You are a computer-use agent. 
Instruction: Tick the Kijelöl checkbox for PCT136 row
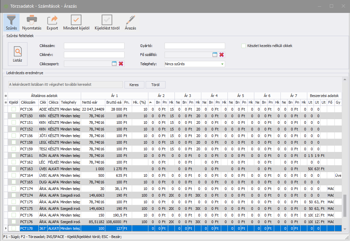click(14, 109)
